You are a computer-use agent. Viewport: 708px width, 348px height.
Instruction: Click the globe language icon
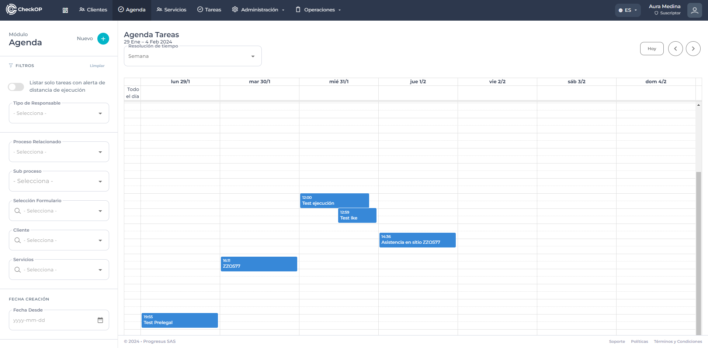coord(621,10)
